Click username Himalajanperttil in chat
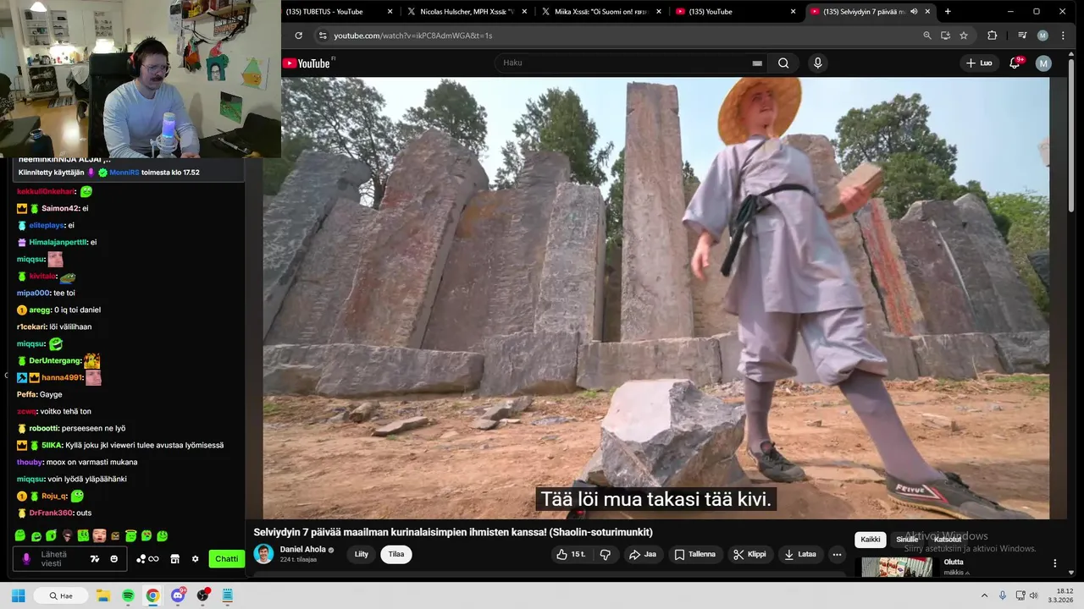1084x609 pixels. point(58,243)
